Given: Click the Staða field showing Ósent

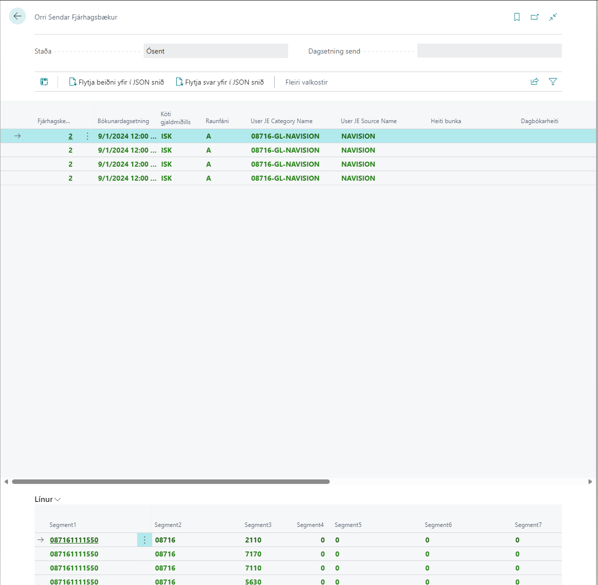Looking at the screenshot, I should (216, 51).
